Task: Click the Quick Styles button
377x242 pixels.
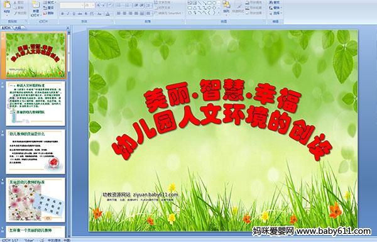Action: 238,8
